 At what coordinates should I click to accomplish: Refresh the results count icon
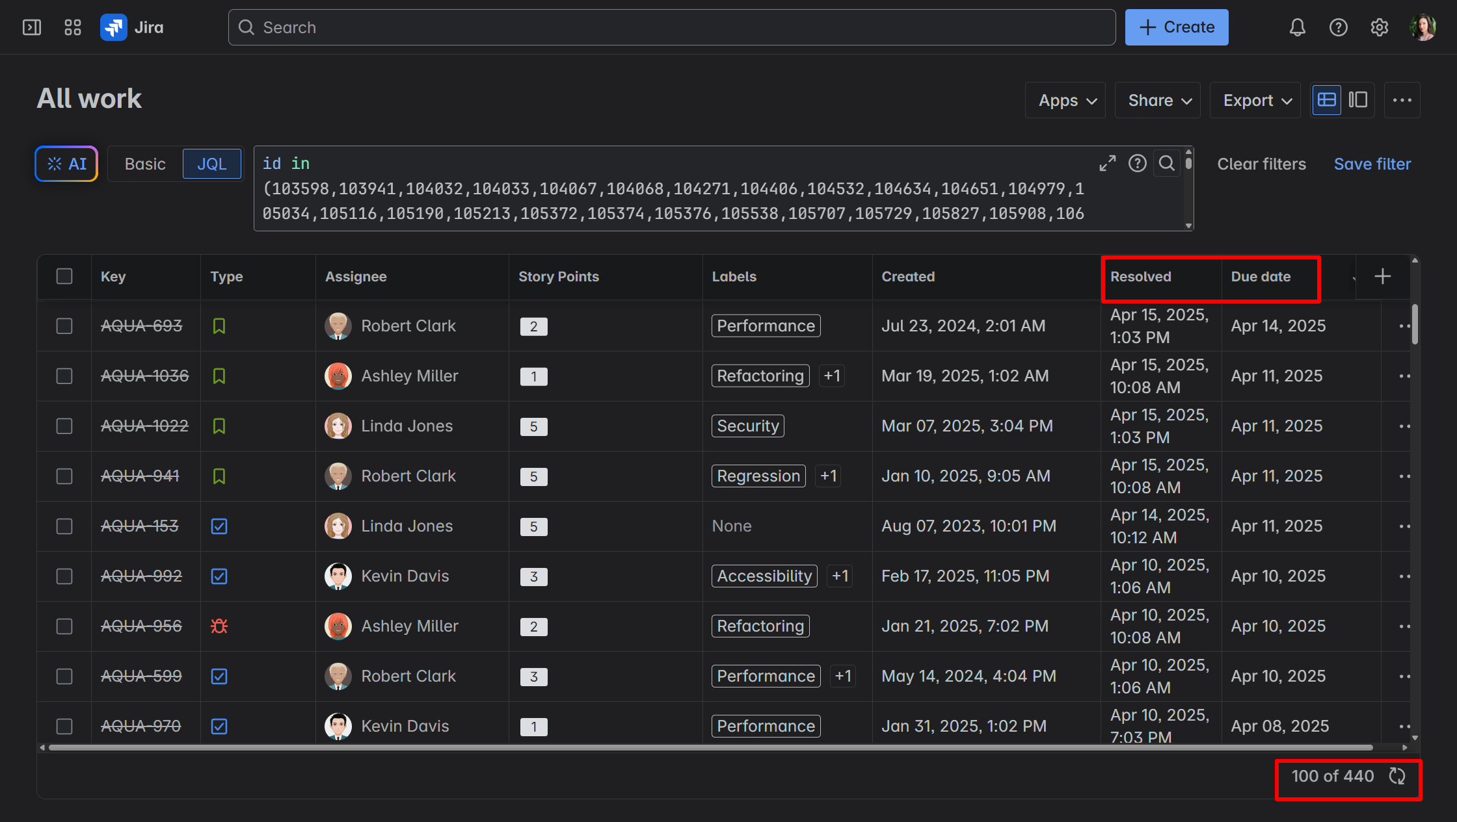pos(1397,776)
